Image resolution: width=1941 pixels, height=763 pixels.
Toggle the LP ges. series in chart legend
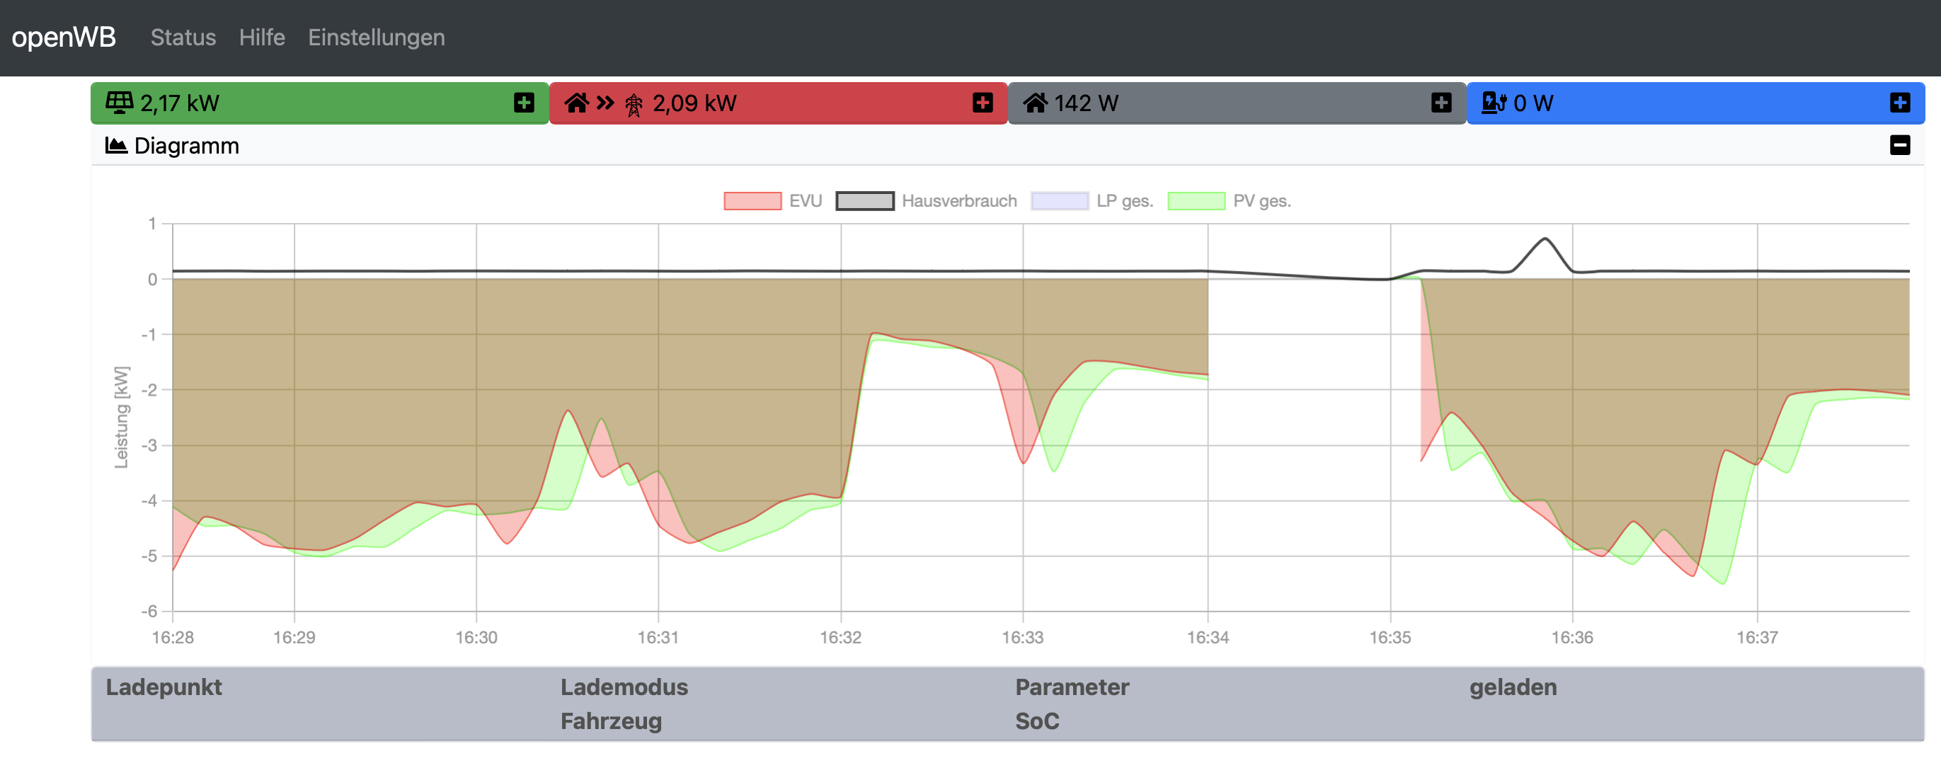pyautogui.click(x=1092, y=201)
